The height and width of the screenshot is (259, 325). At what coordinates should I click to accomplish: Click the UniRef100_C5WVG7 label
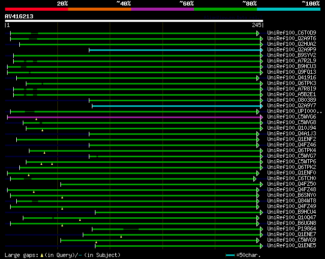pyautogui.click(x=291, y=156)
